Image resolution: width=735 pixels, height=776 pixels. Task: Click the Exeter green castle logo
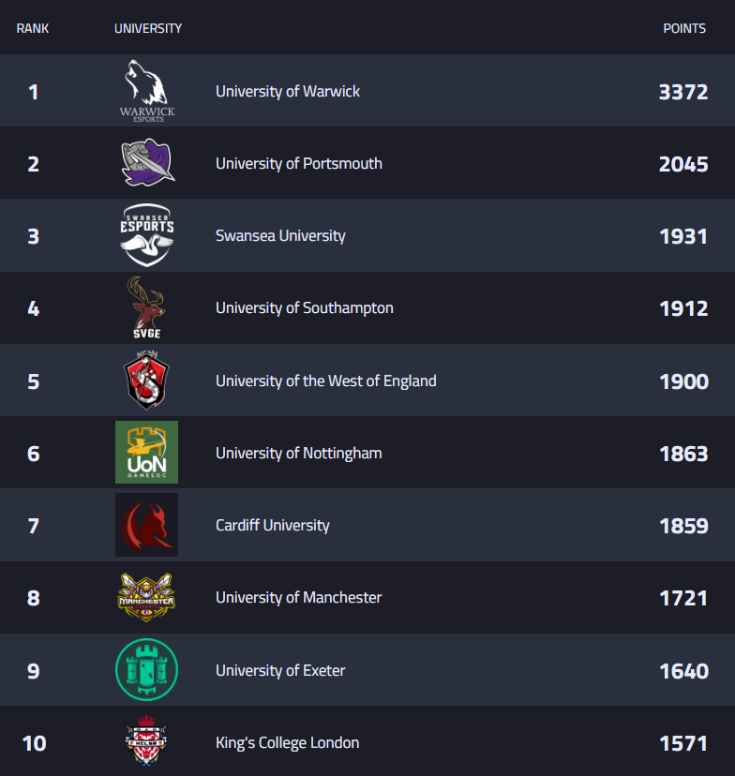pos(146,670)
